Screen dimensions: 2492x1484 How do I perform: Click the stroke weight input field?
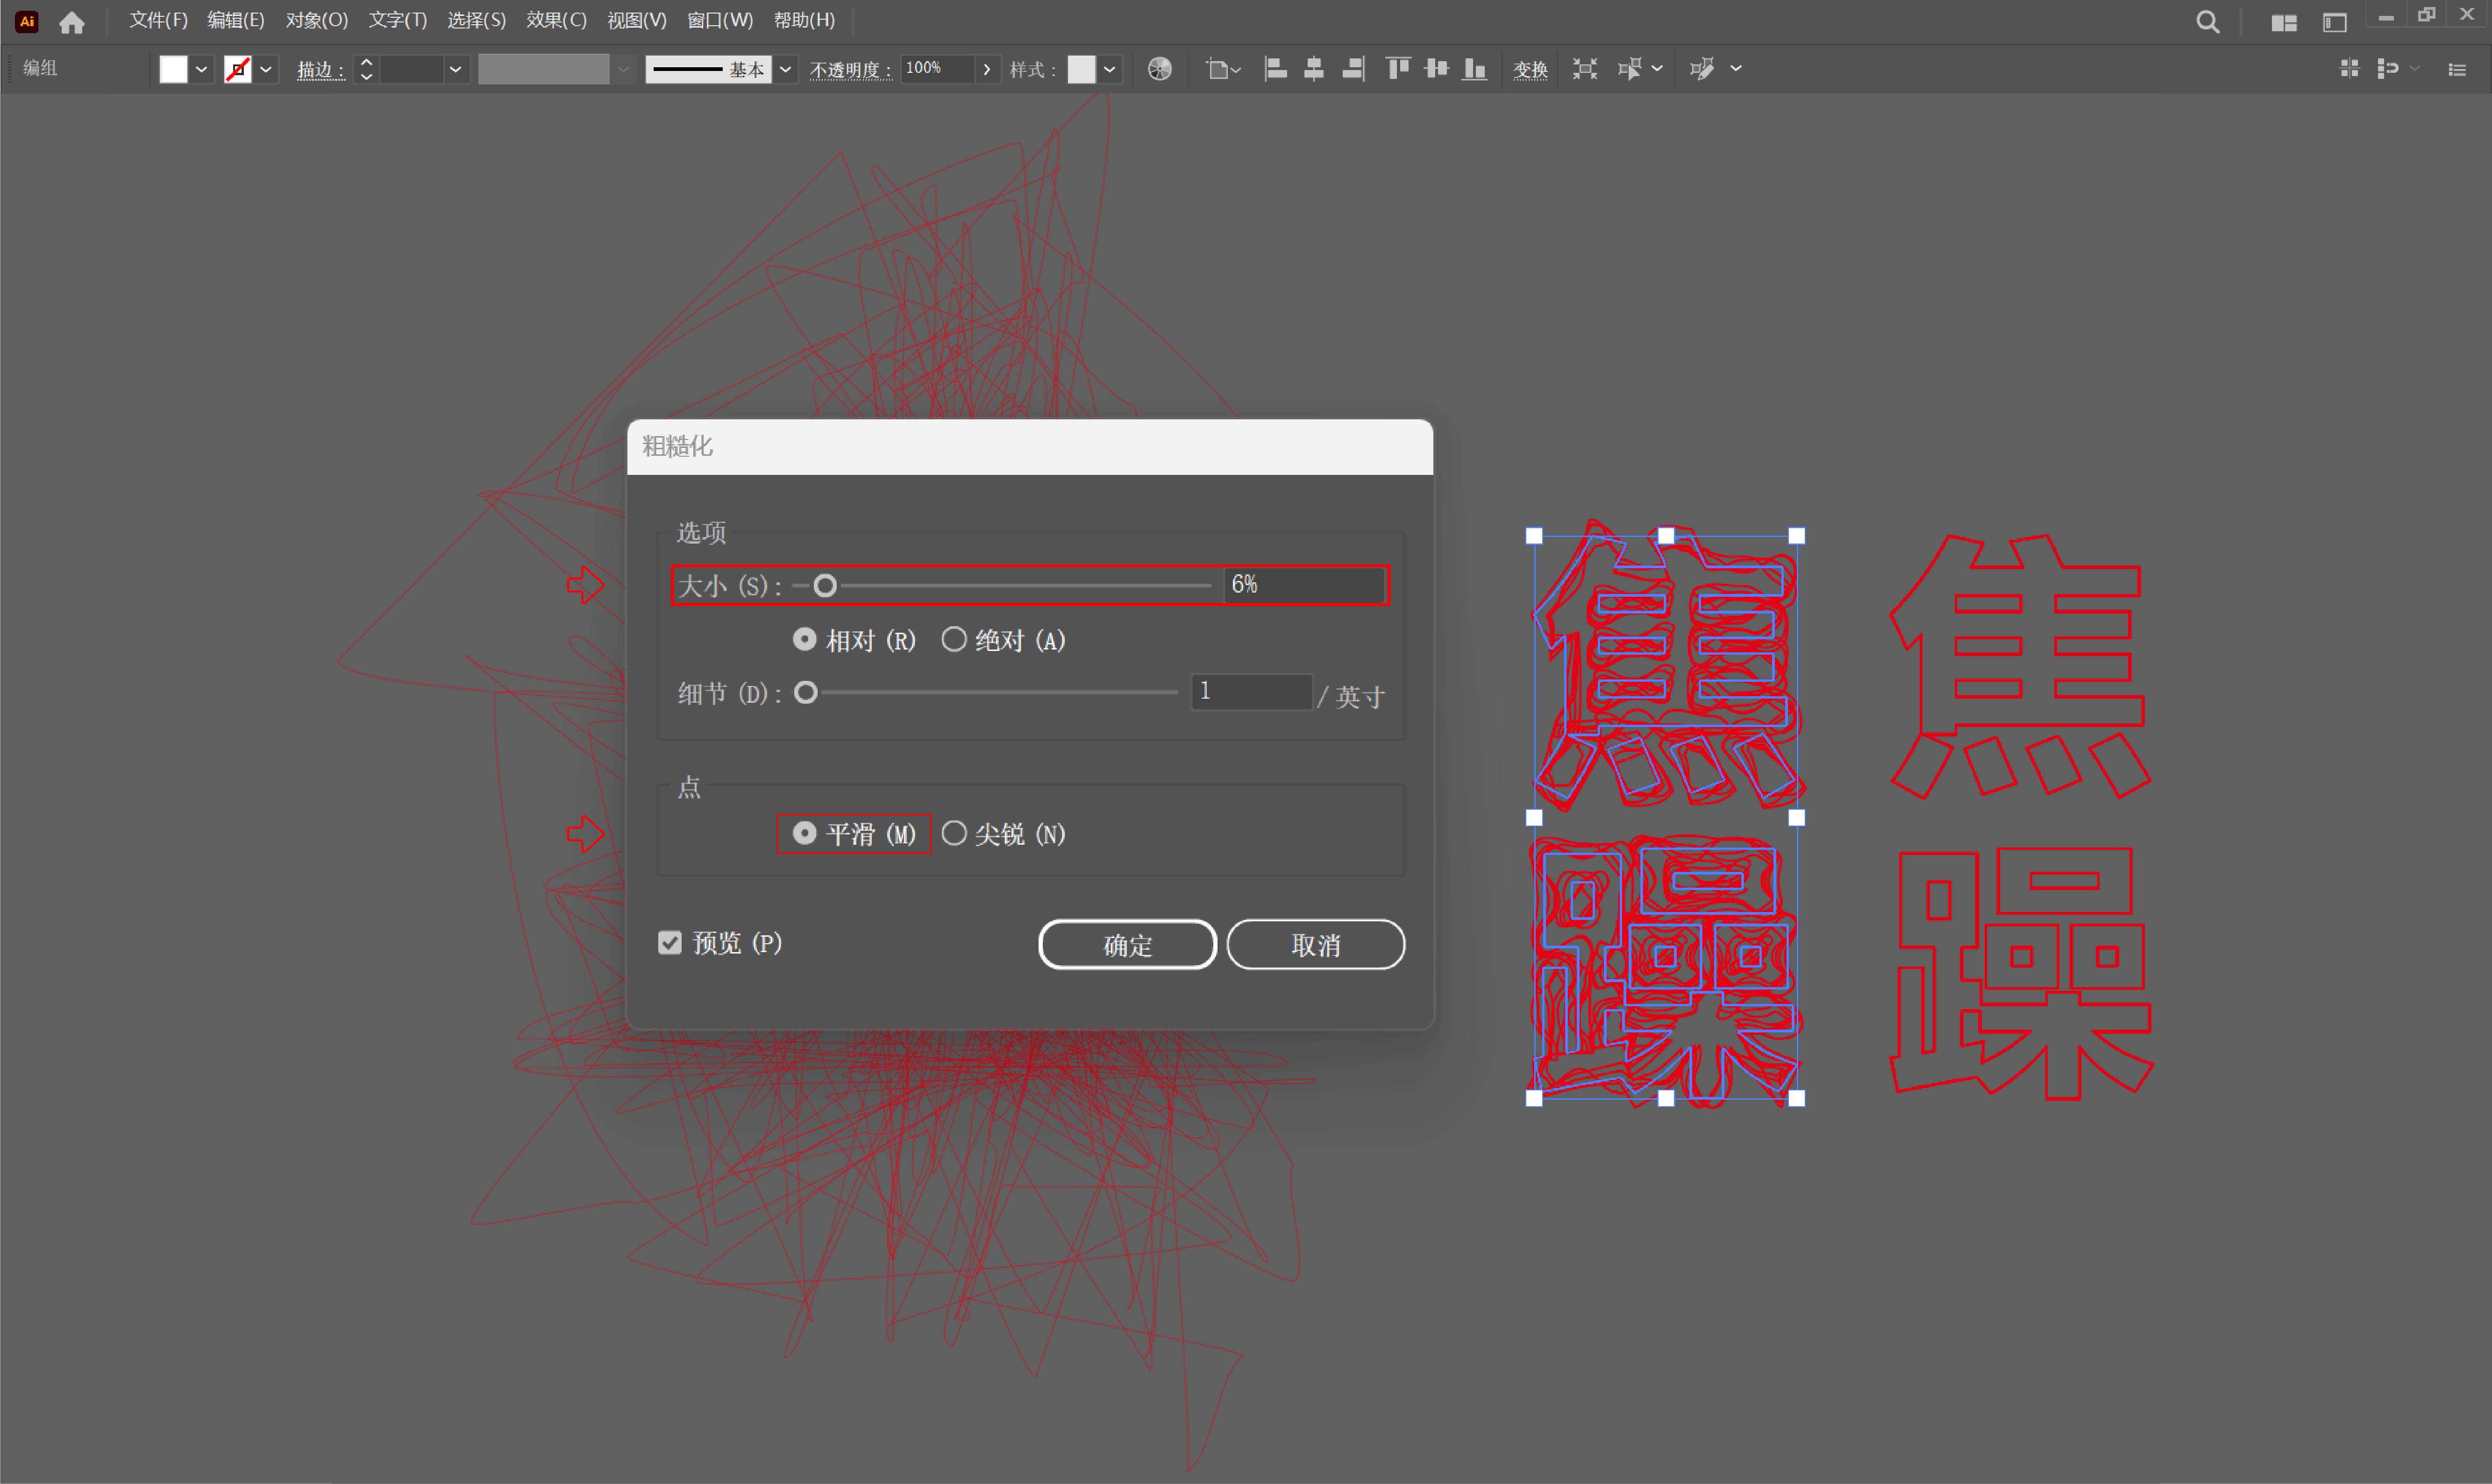[x=412, y=69]
